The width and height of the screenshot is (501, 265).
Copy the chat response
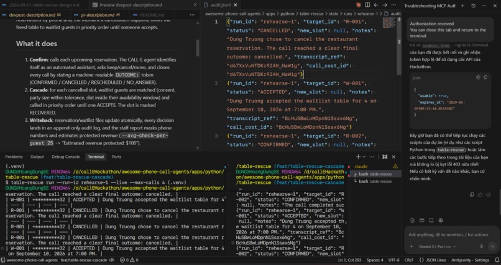tap(472, 195)
